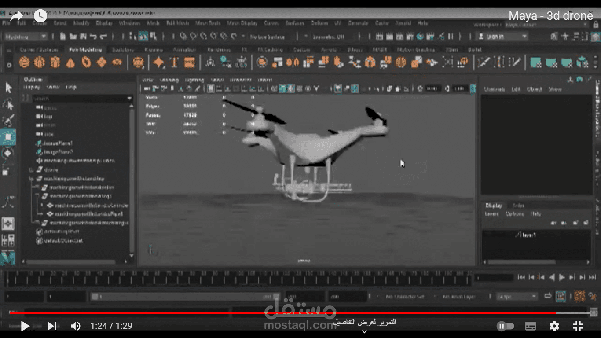
Task: Open the Modeling menu set dropdown
Action: (x=25, y=37)
